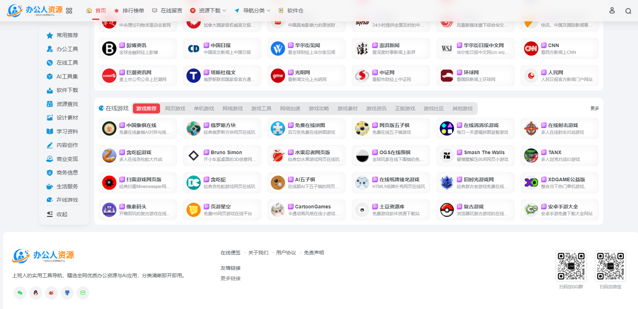Select 办公工具 in the sidebar
This screenshot has width=638, height=309.
62,49
